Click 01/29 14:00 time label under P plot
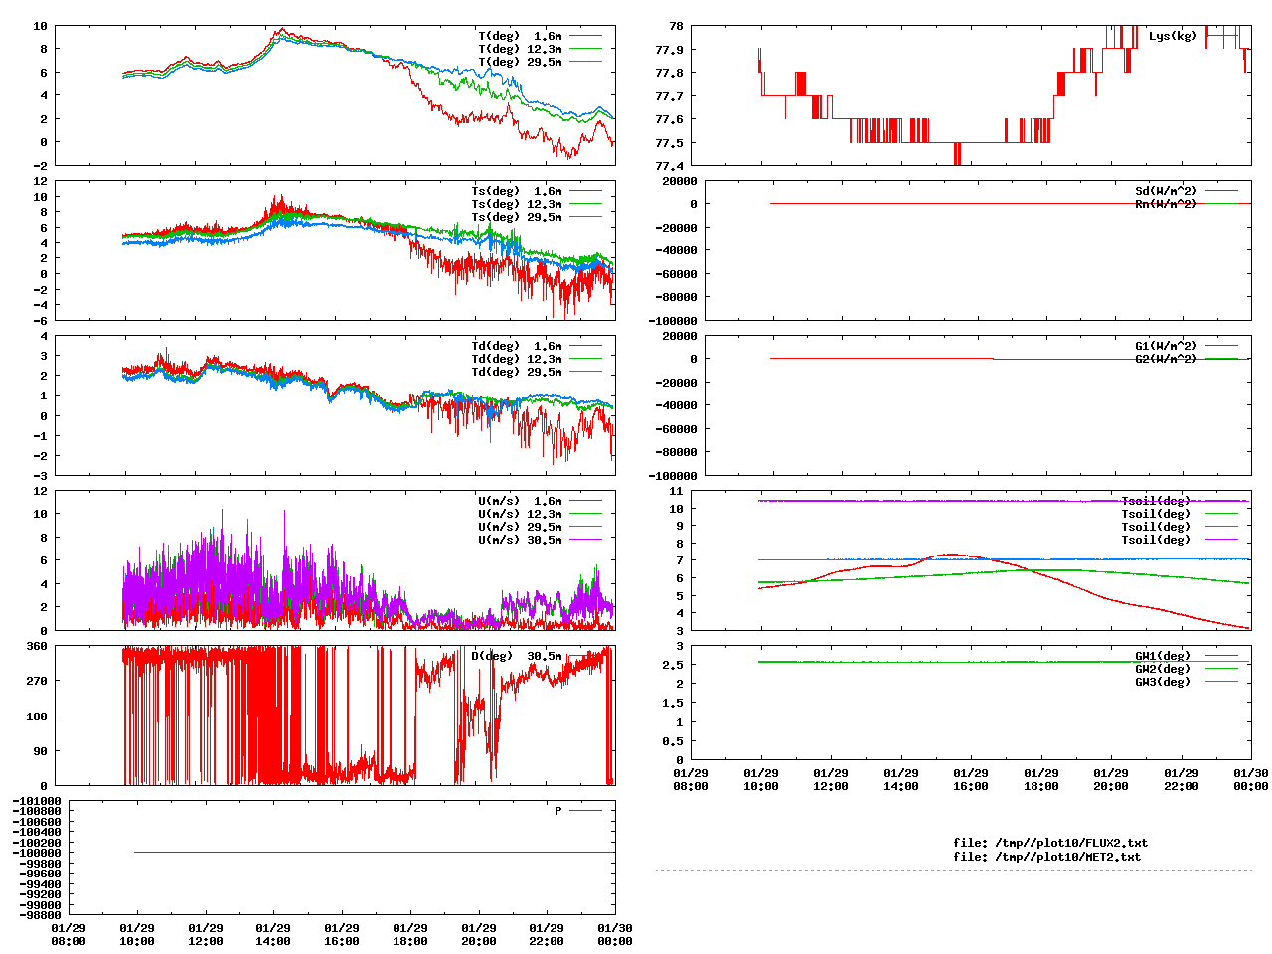The height and width of the screenshot is (954, 1272). 273,934
